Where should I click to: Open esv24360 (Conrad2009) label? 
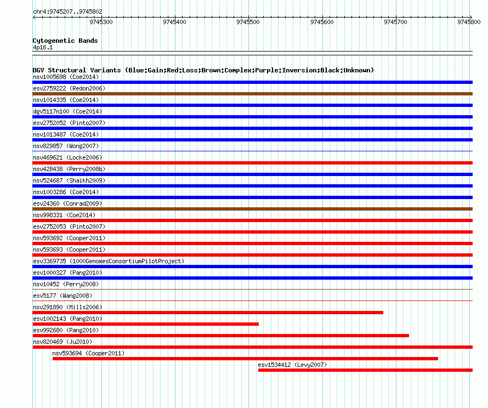point(67,203)
